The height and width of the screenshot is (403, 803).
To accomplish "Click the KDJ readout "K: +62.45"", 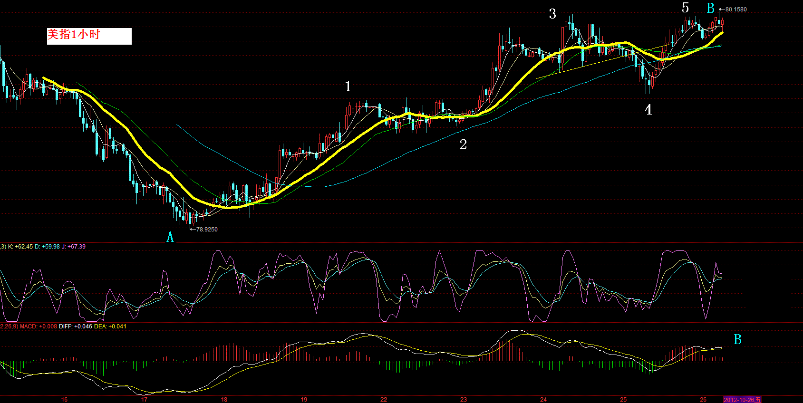I will pyautogui.click(x=20, y=247).
